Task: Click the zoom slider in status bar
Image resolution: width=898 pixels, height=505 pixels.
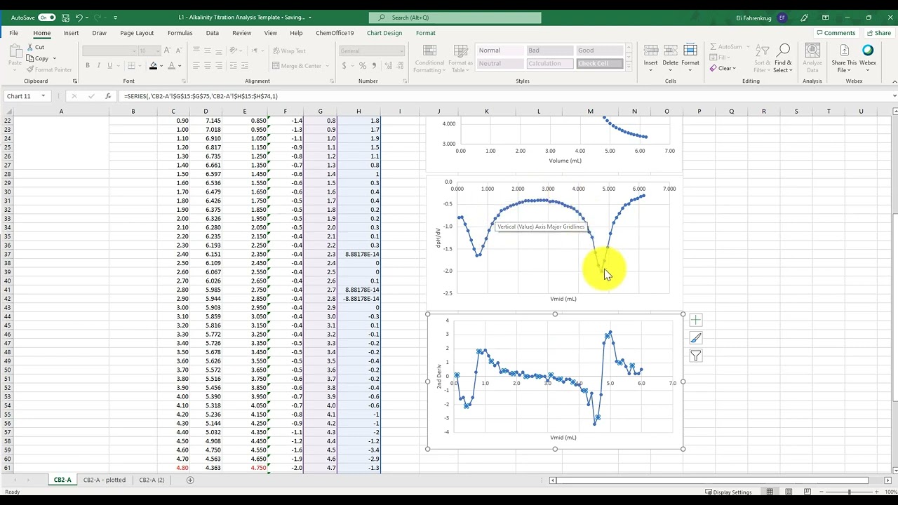Action: coord(849,492)
